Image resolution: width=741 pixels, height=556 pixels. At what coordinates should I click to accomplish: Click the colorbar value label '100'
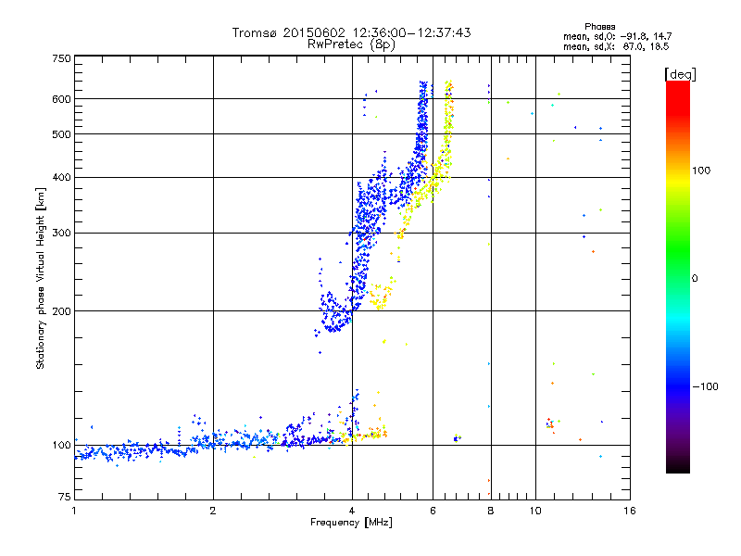point(701,171)
